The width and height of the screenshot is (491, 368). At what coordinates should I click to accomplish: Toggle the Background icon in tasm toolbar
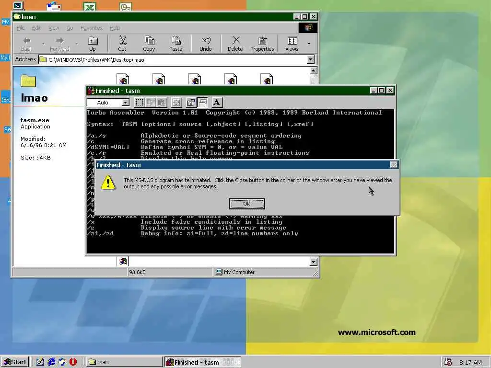pos(202,103)
